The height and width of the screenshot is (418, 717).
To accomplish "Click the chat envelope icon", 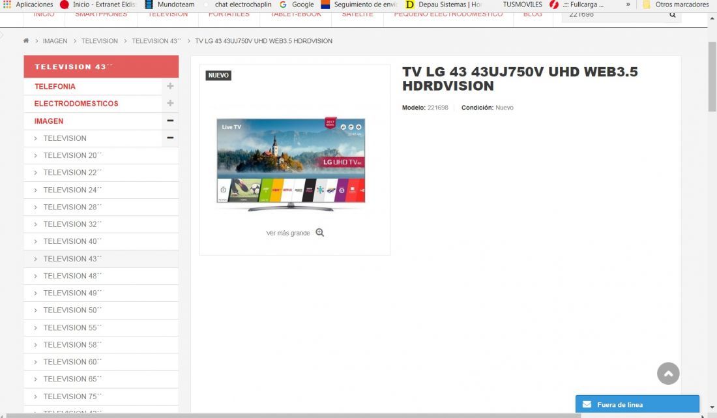I will 587,404.
